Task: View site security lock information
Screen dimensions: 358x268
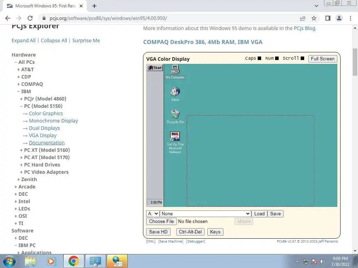Action: click(44, 18)
